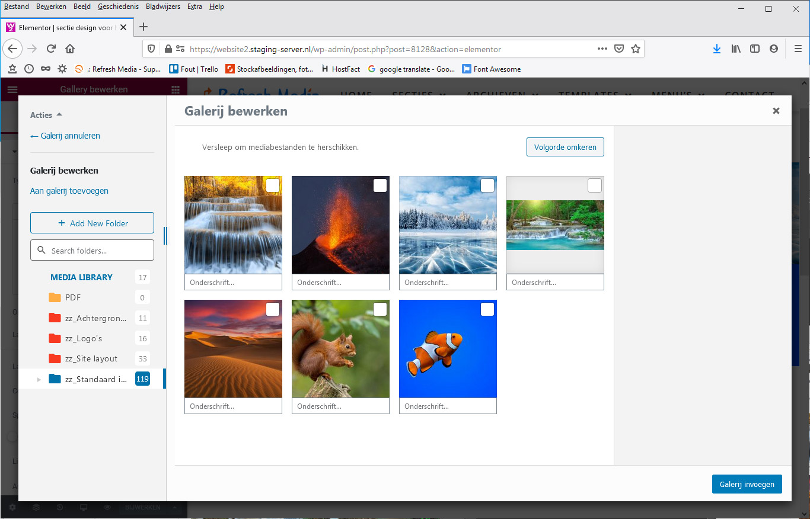Click the Firefox reload page icon

click(x=51, y=49)
